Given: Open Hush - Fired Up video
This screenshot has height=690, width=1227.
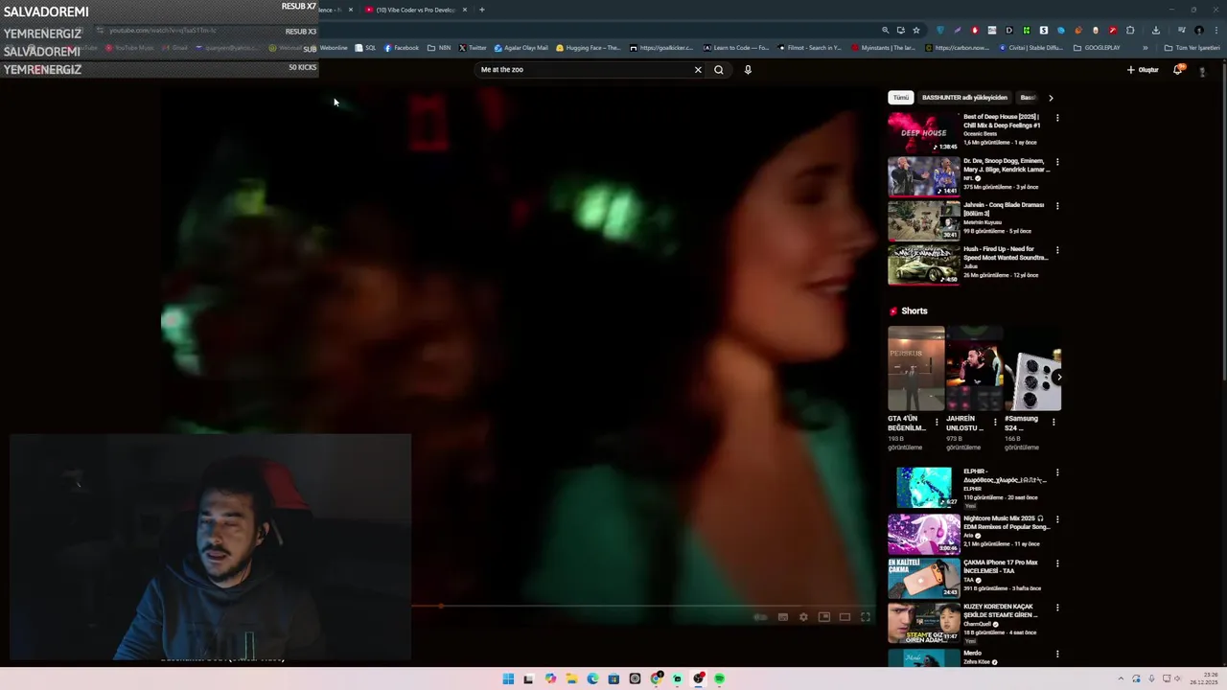Looking at the screenshot, I should pos(923,264).
